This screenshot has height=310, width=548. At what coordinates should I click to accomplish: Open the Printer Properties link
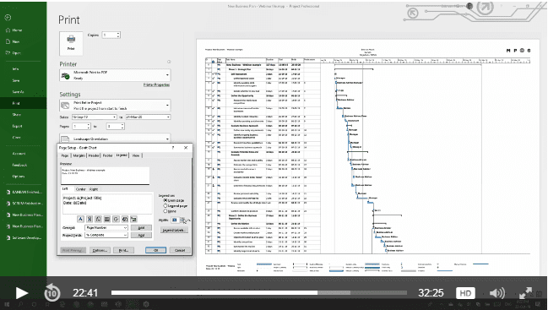point(156,85)
